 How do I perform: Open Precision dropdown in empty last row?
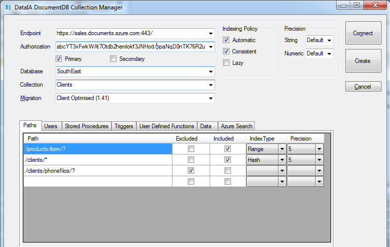pos(319,182)
